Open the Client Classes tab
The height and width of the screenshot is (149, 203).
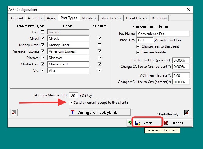(x=137, y=18)
